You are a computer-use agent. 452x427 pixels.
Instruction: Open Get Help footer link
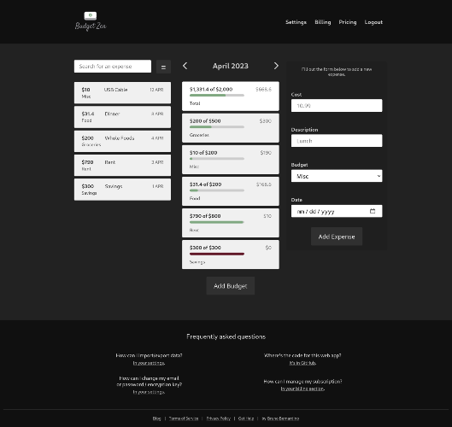246,418
